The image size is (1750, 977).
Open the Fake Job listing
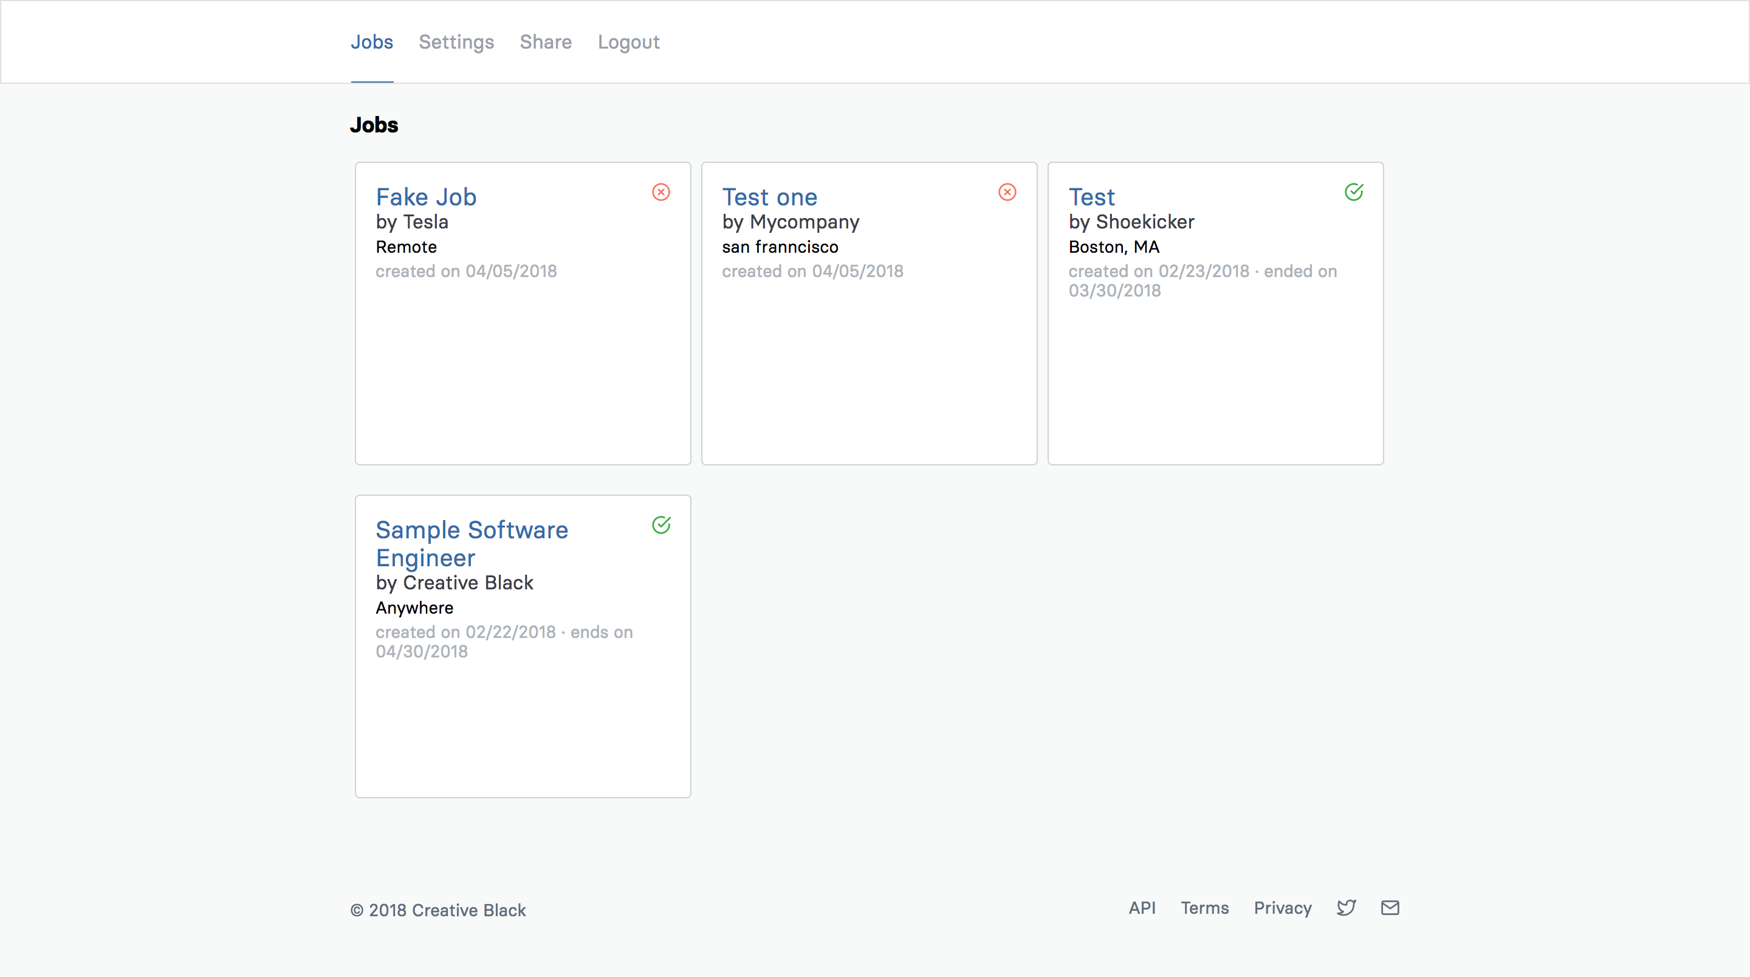[426, 197]
